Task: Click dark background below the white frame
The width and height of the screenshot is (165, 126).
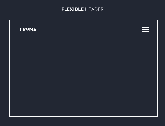Action: coord(82,121)
